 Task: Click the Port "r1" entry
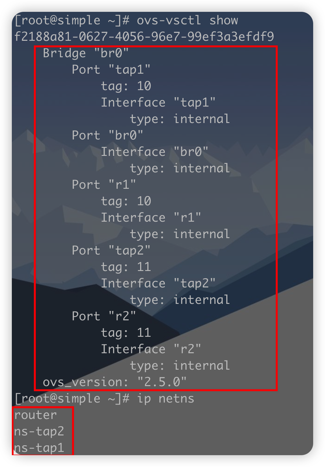(104, 184)
